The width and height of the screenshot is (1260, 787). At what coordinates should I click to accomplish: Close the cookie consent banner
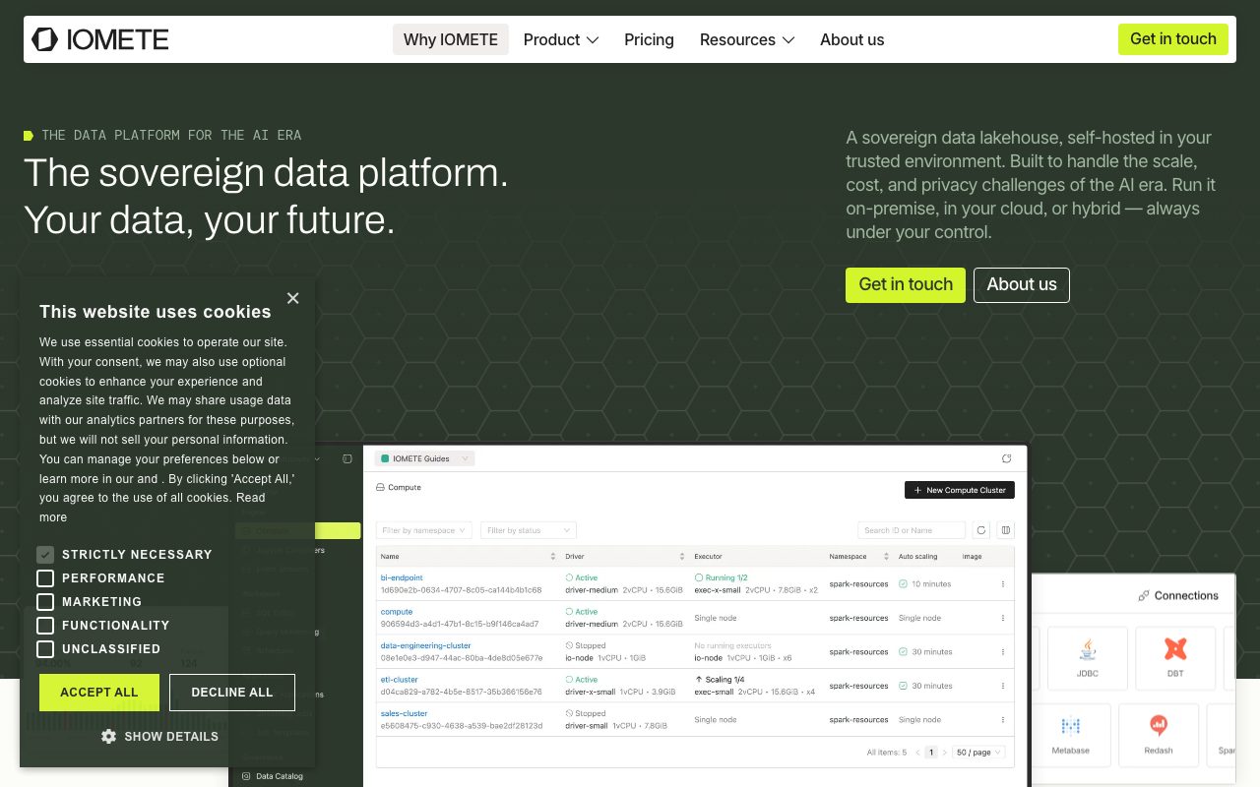(292, 298)
